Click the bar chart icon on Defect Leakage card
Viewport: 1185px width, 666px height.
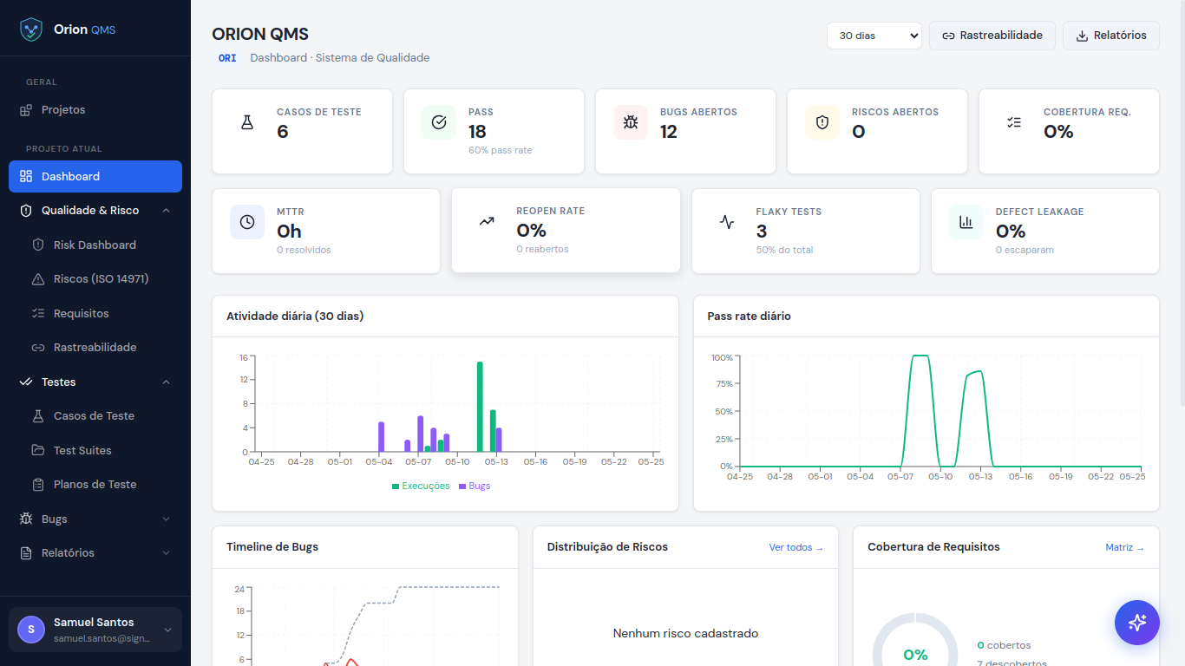(x=966, y=222)
